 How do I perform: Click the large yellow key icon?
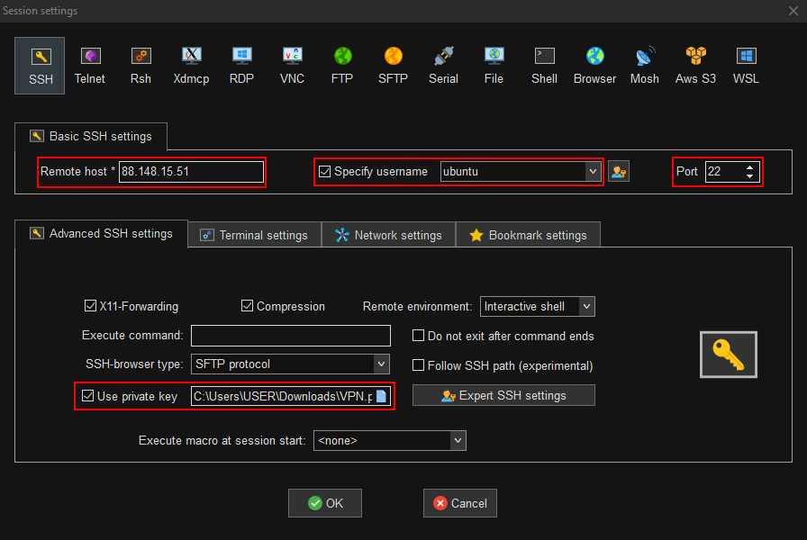point(728,355)
